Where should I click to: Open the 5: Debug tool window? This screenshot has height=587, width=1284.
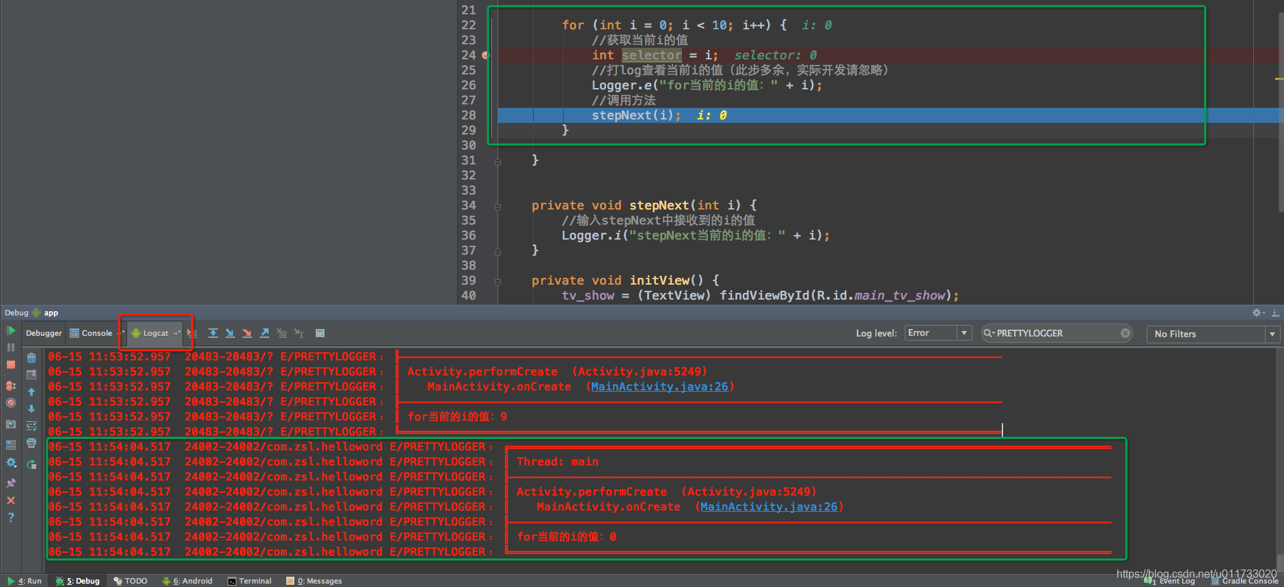[78, 581]
